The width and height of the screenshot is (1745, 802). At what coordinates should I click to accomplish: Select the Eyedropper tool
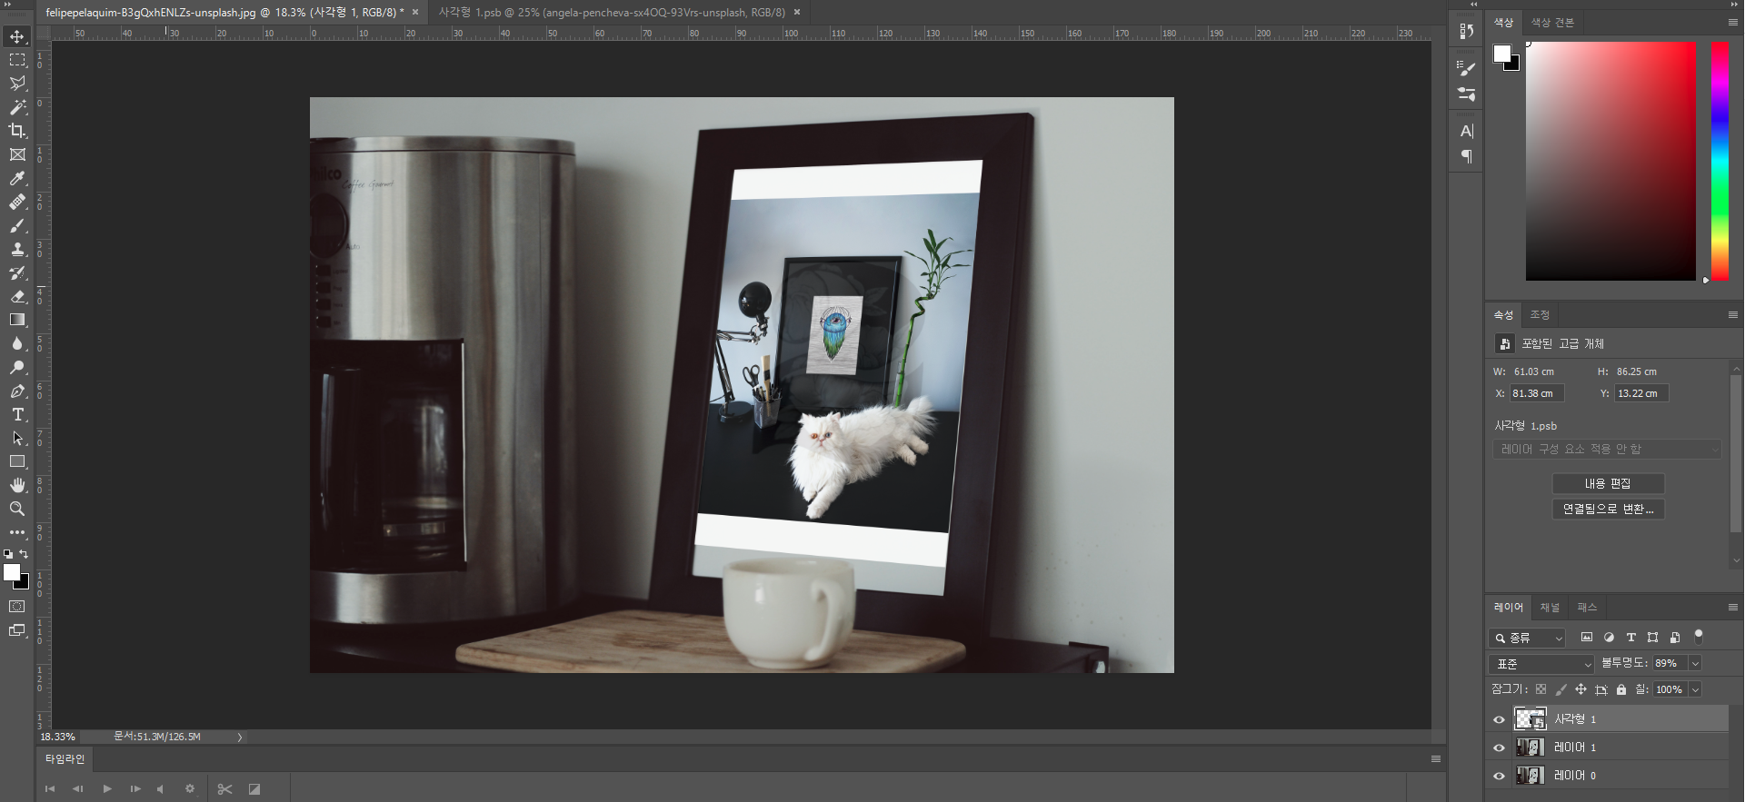17,178
